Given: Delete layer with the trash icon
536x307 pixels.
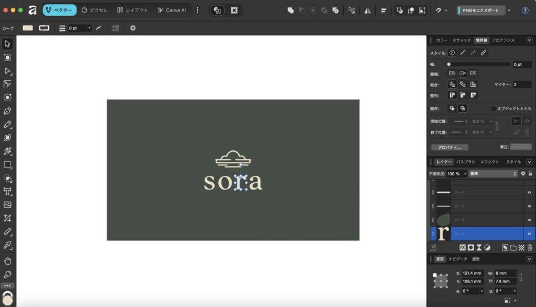Looking at the screenshot, I should coord(529,247).
